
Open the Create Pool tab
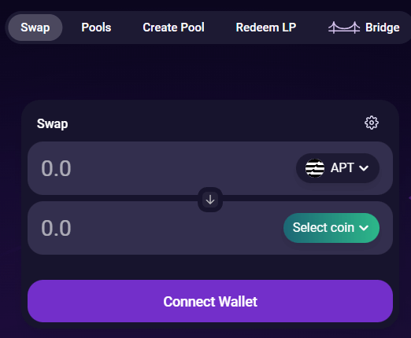pyautogui.click(x=173, y=28)
